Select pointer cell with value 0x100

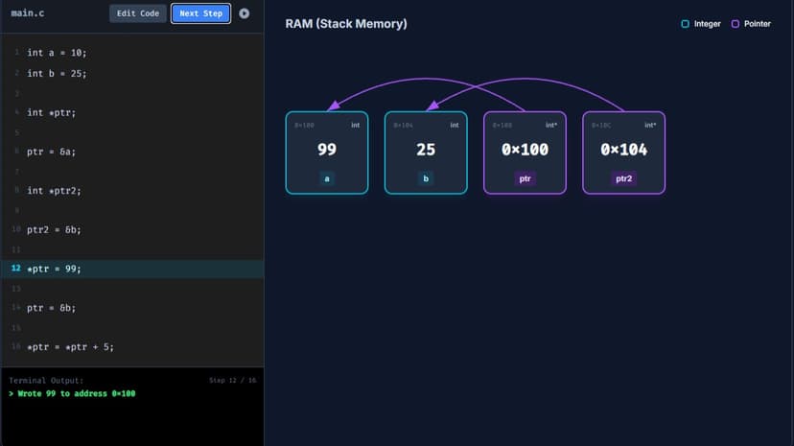click(x=525, y=153)
